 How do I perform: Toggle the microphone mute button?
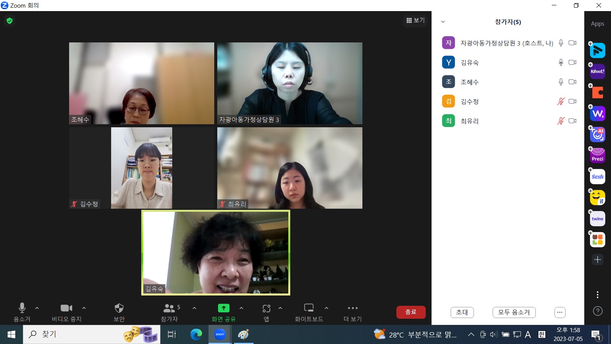tap(22, 312)
